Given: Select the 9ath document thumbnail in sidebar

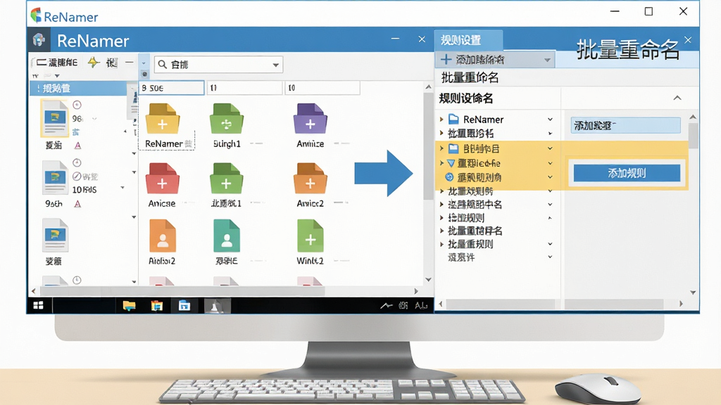Looking at the screenshot, I should coord(55,177).
